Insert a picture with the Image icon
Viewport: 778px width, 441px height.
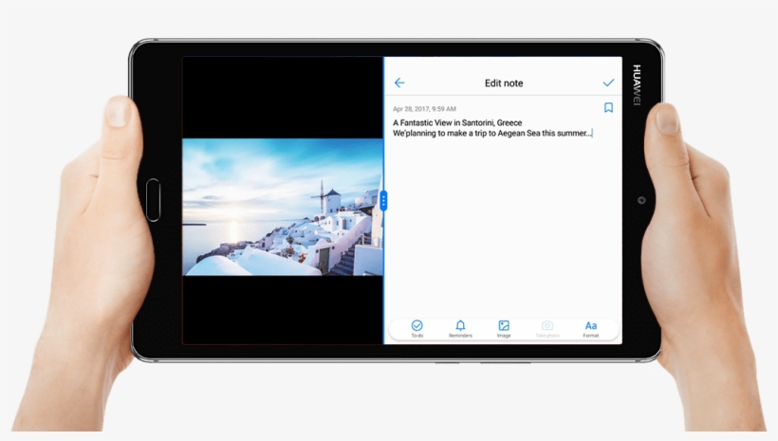(x=504, y=328)
